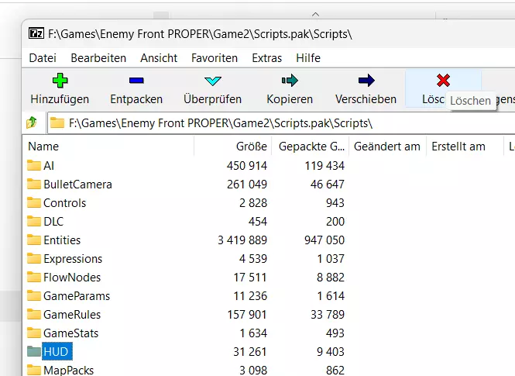This screenshot has width=515, height=376.
Task: Click the Verschieben toolbar label
Action: [x=366, y=99]
